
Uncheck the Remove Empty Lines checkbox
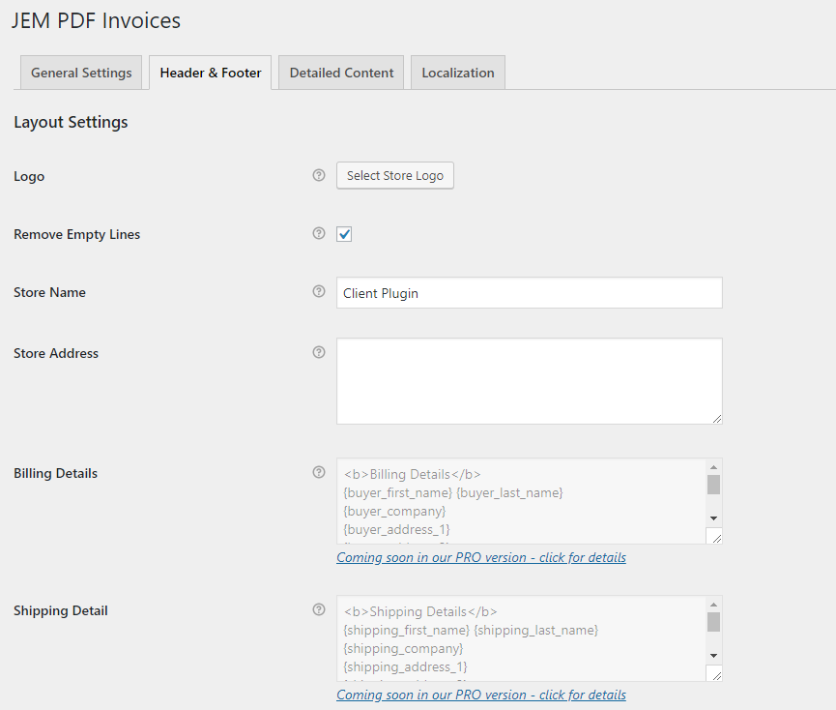pyautogui.click(x=344, y=234)
